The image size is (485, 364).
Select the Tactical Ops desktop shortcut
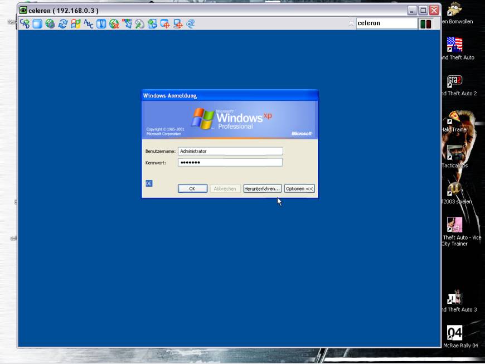[455, 158]
